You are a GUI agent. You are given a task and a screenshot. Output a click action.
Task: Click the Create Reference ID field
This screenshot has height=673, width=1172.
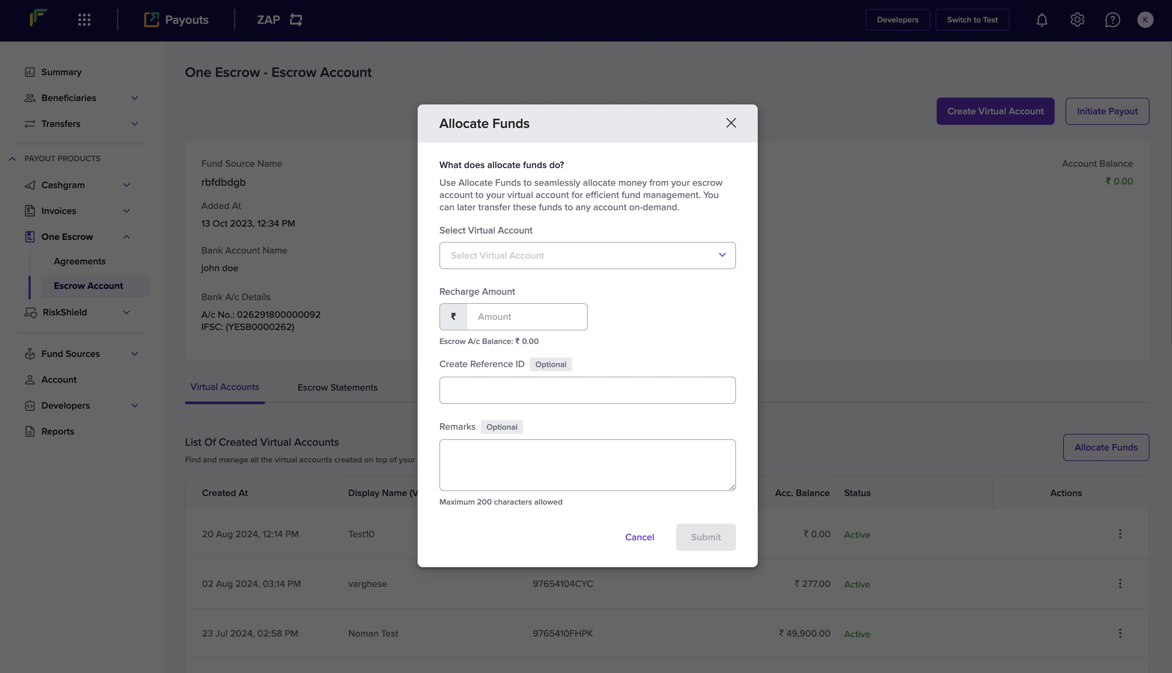587,390
